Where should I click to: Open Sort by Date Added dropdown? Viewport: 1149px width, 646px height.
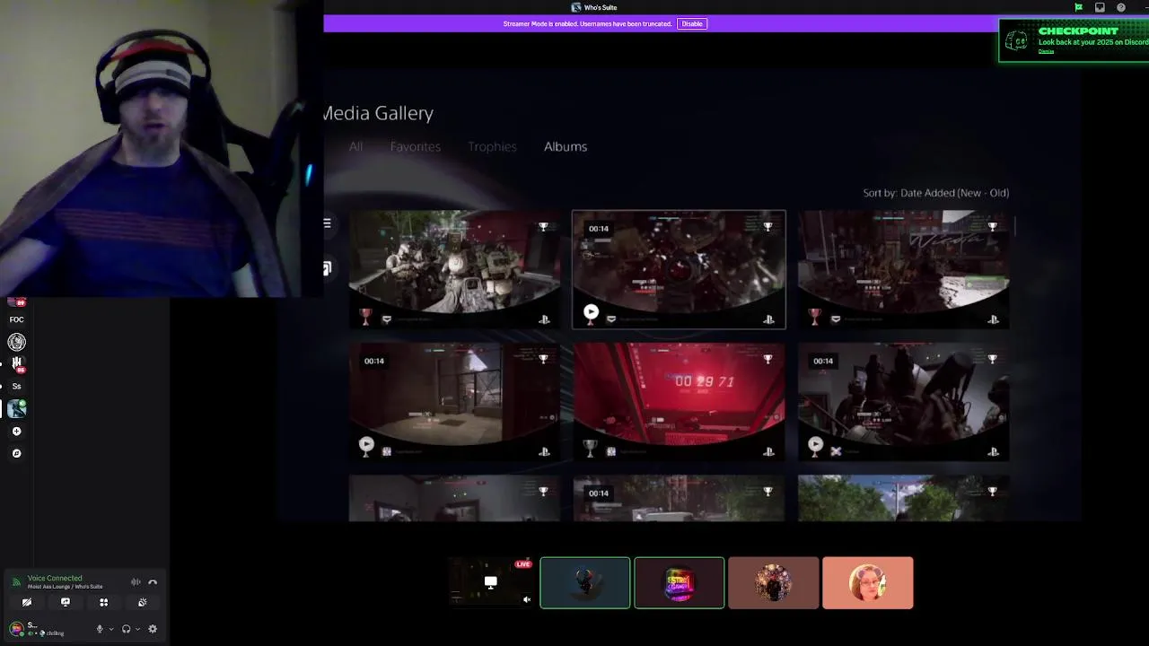(x=936, y=193)
